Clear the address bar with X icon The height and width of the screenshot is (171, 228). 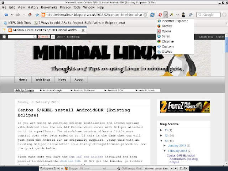coord(145,15)
